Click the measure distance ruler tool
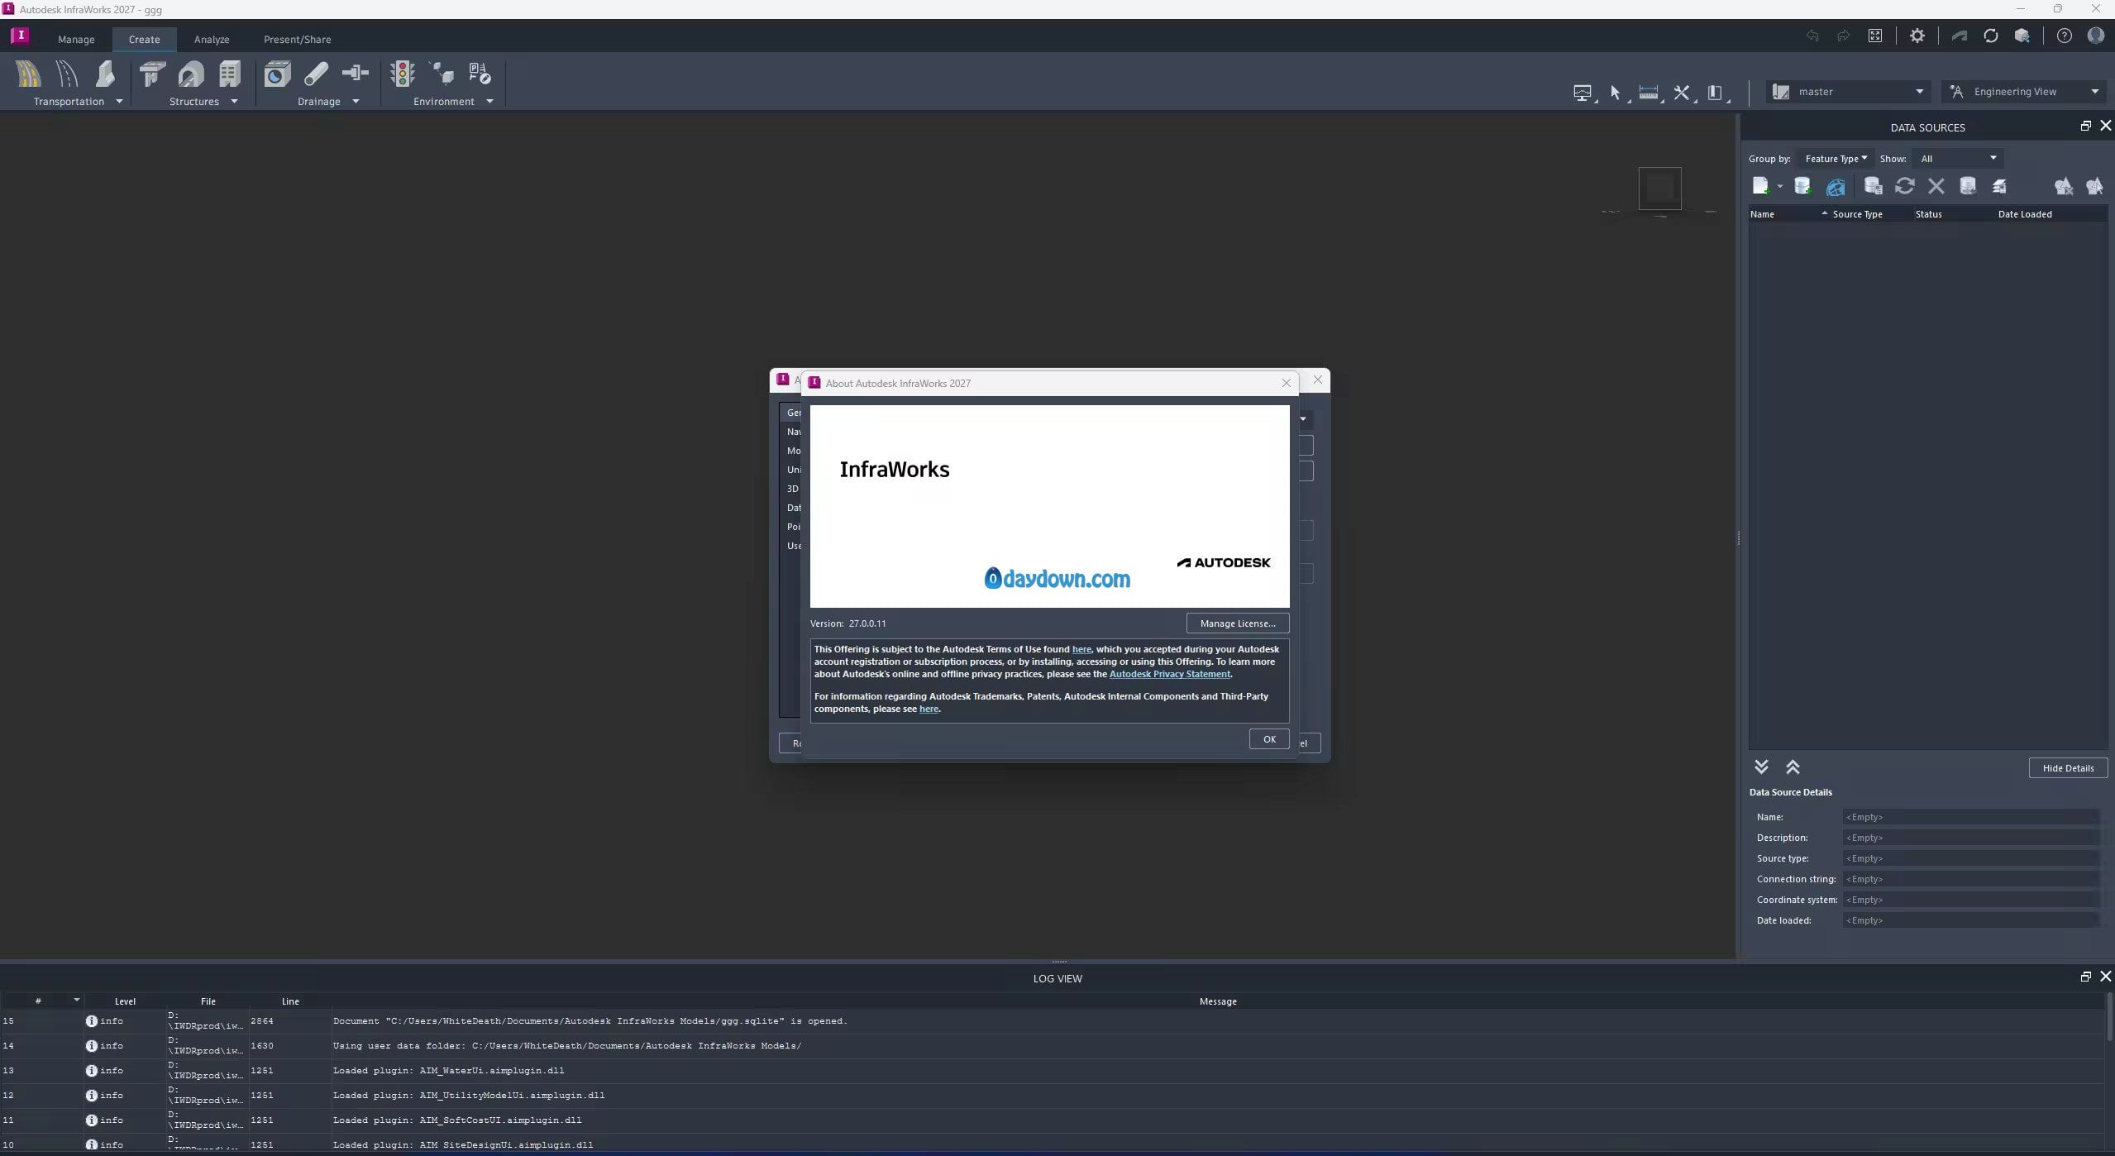Viewport: 2115px width, 1156px height. tap(1648, 92)
